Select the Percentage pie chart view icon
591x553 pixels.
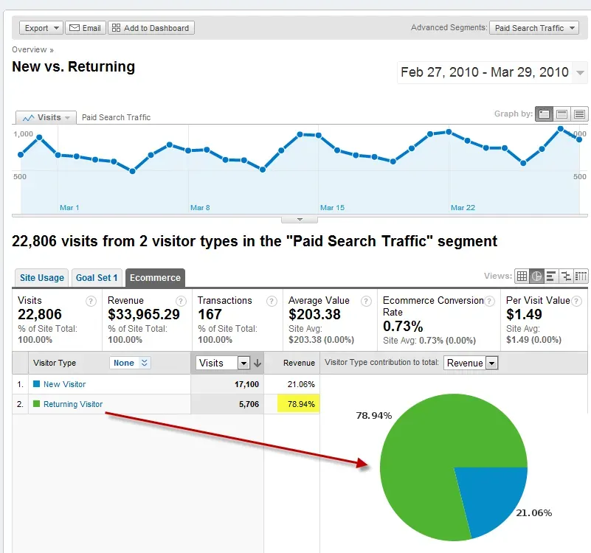[x=536, y=275]
